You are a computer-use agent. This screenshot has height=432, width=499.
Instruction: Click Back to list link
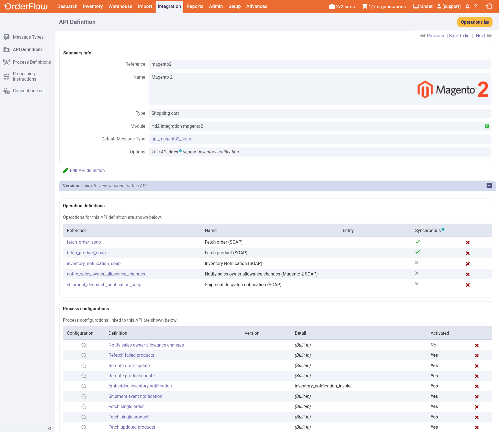click(x=460, y=36)
